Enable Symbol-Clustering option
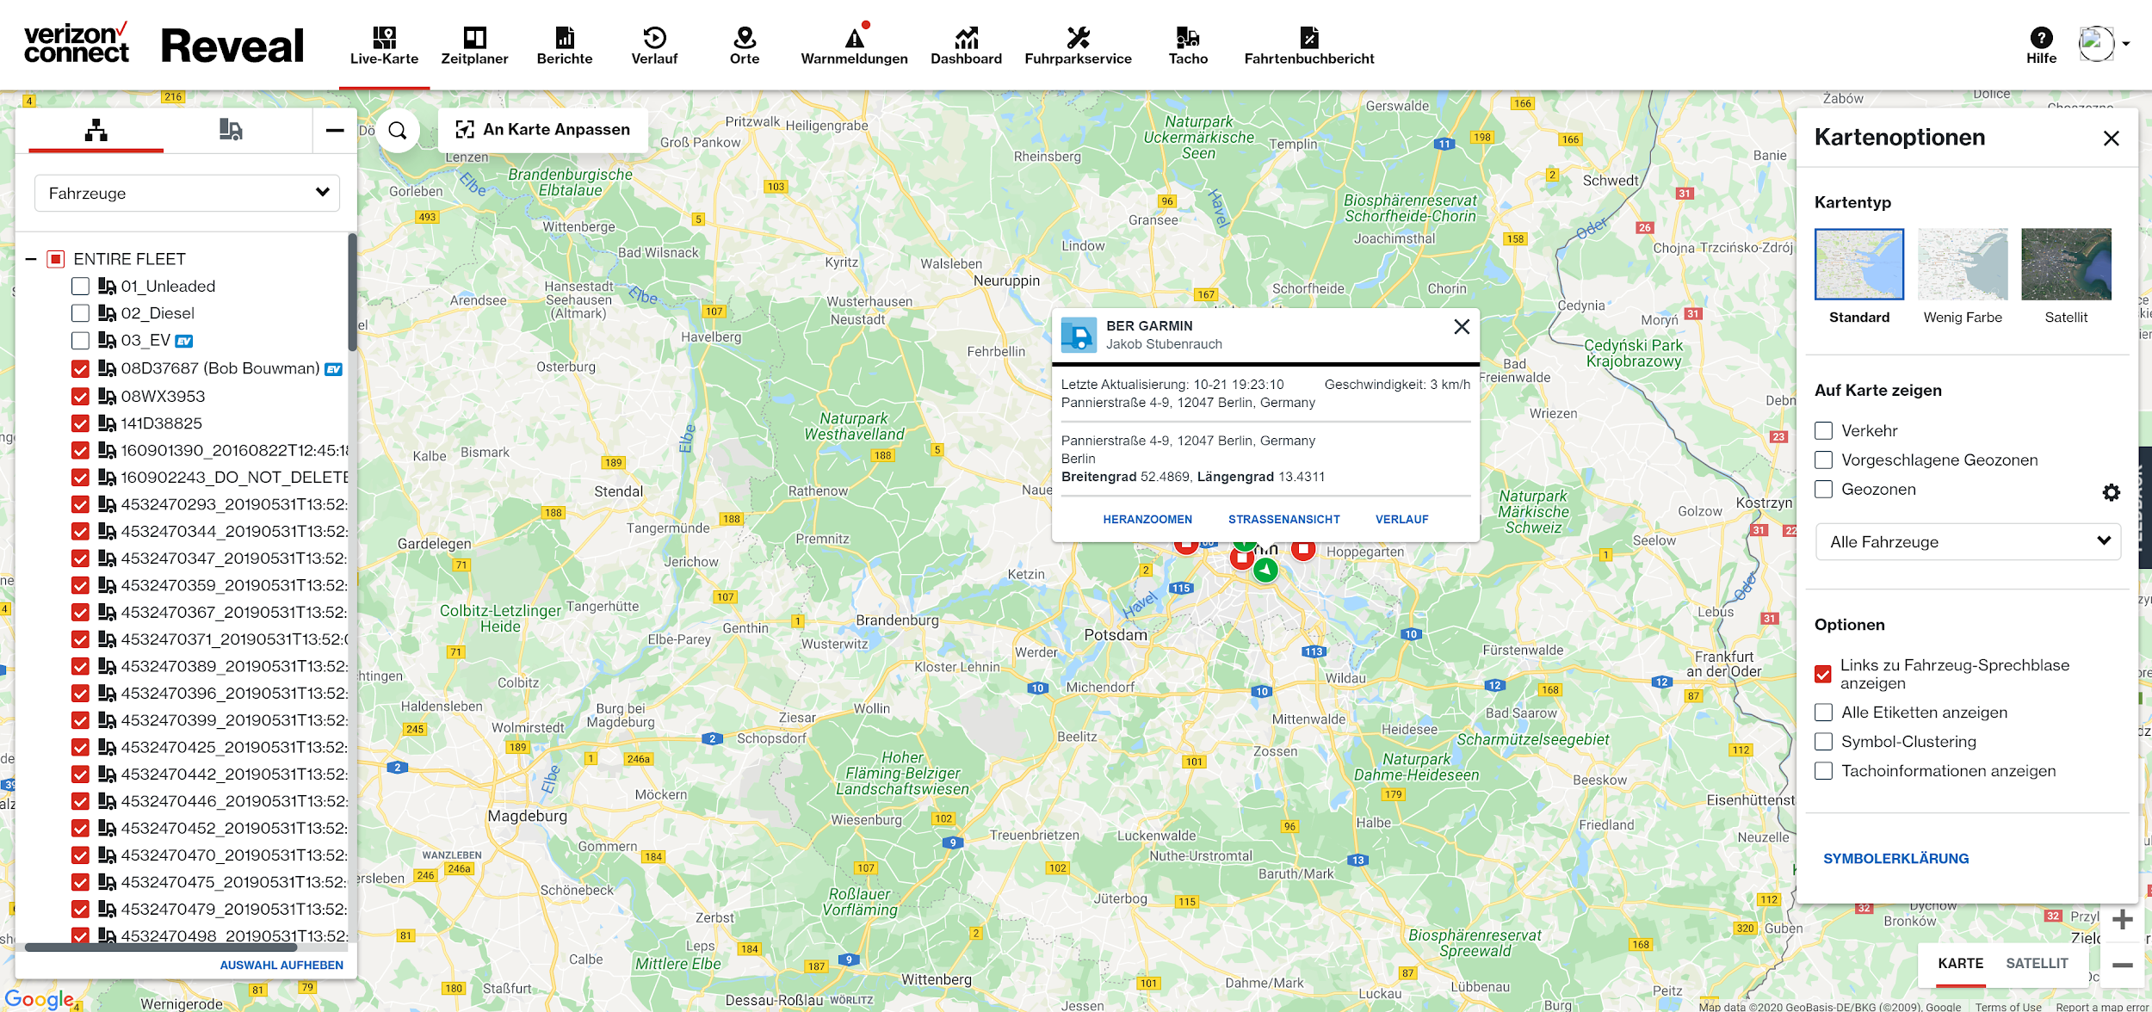The image size is (2152, 1012). [1823, 742]
